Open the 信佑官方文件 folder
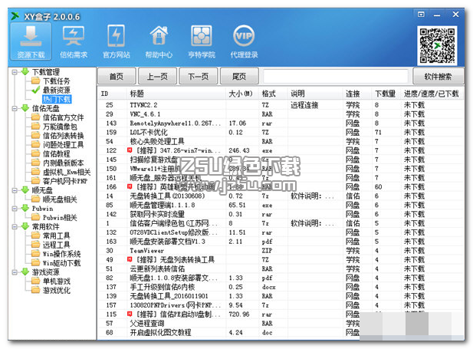Screen dimensions: 473x349 pyautogui.click(x=63, y=117)
